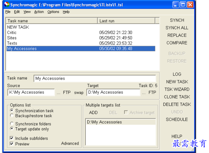The width and height of the screenshot is (209, 153).
Task: Click the DELETE TASK button
Action: pyautogui.click(x=177, y=104)
